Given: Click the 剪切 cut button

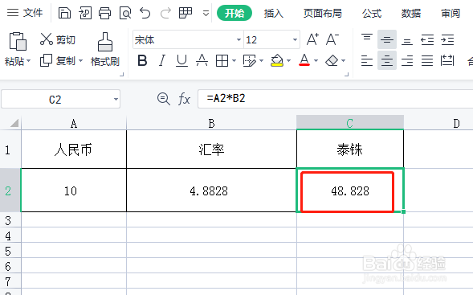Looking at the screenshot, I should (x=57, y=39).
